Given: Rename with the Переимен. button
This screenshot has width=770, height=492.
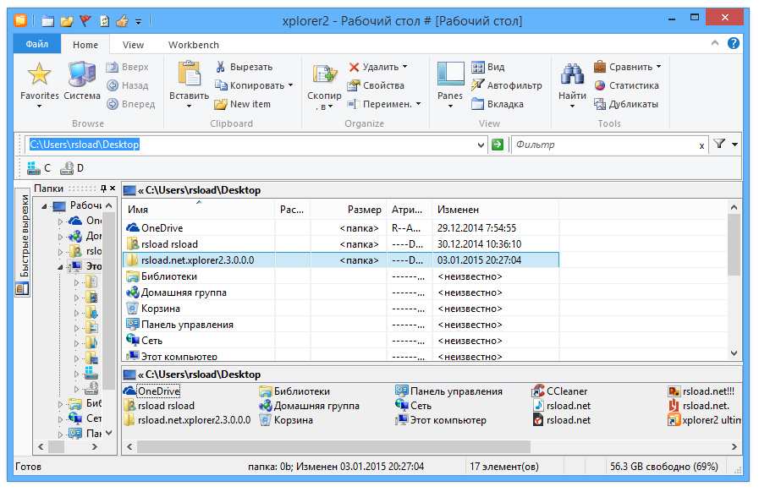Looking at the screenshot, I should tap(380, 105).
